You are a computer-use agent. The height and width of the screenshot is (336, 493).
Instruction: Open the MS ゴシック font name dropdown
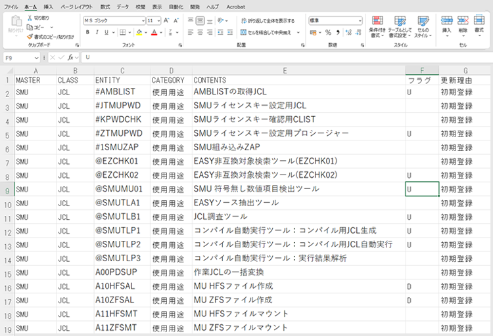[143, 21]
